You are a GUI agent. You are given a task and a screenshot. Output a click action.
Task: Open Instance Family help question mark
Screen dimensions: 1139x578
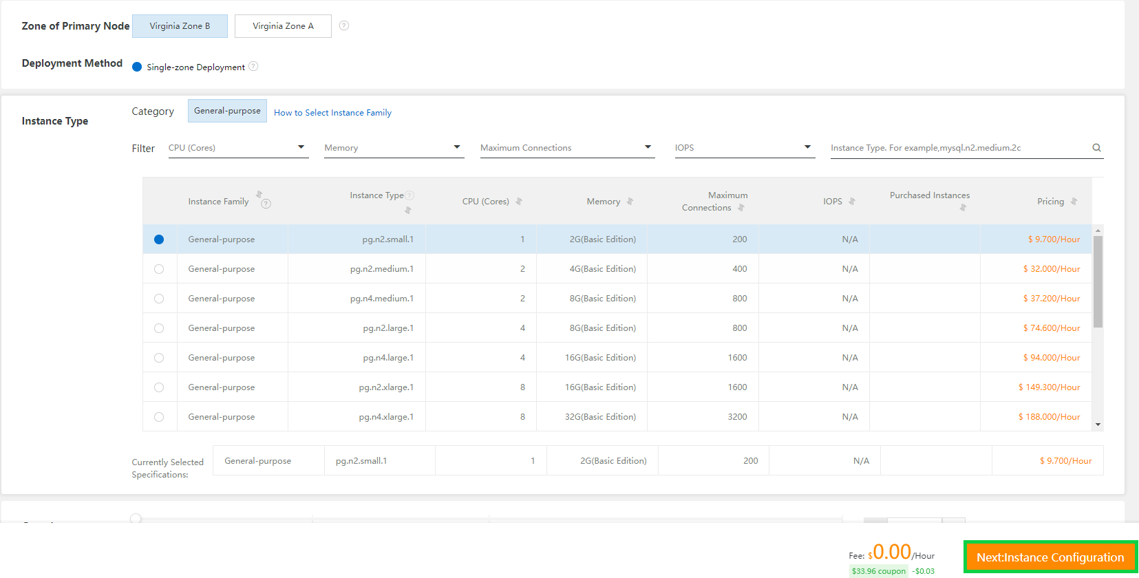(x=266, y=204)
